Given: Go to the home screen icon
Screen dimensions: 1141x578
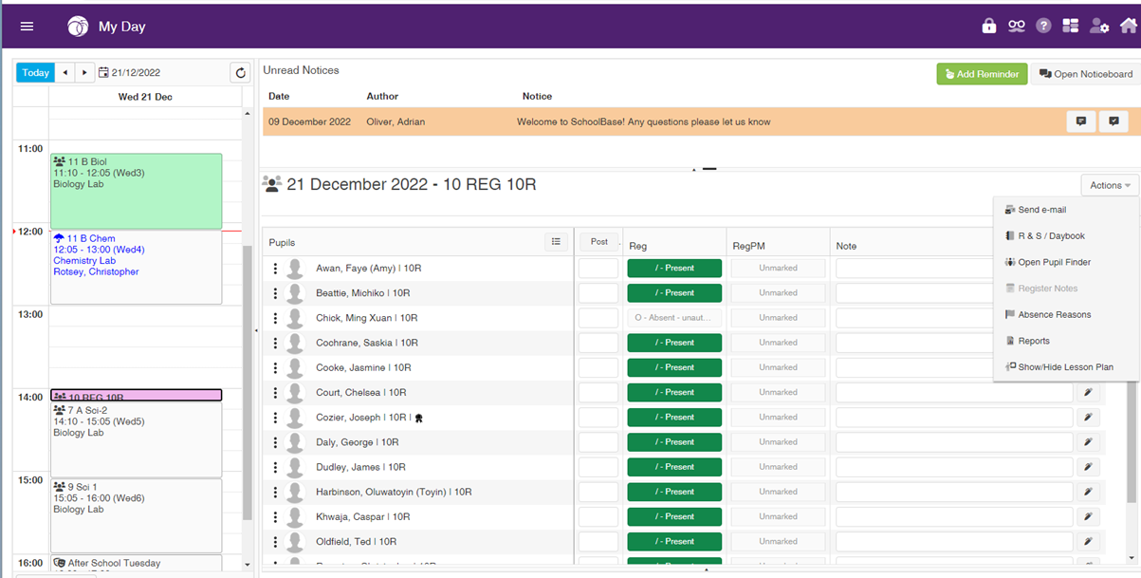Looking at the screenshot, I should click(x=1128, y=26).
